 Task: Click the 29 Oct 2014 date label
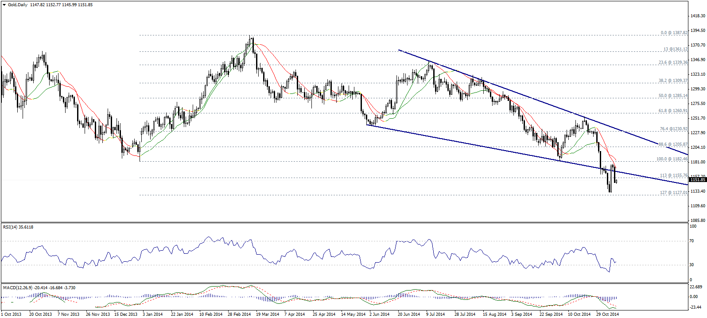(x=607, y=314)
